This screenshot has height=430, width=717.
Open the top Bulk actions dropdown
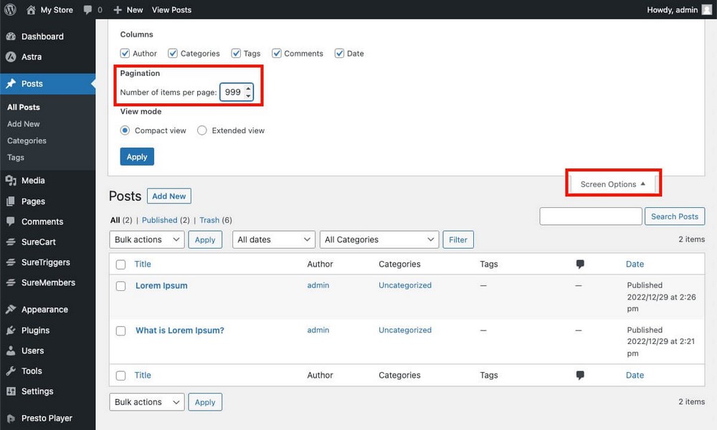tap(147, 239)
